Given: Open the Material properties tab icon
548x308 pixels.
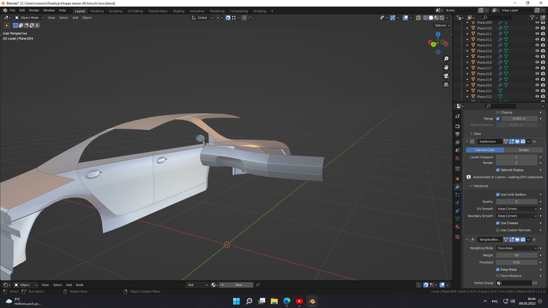Looking at the screenshot, I should (x=458, y=227).
